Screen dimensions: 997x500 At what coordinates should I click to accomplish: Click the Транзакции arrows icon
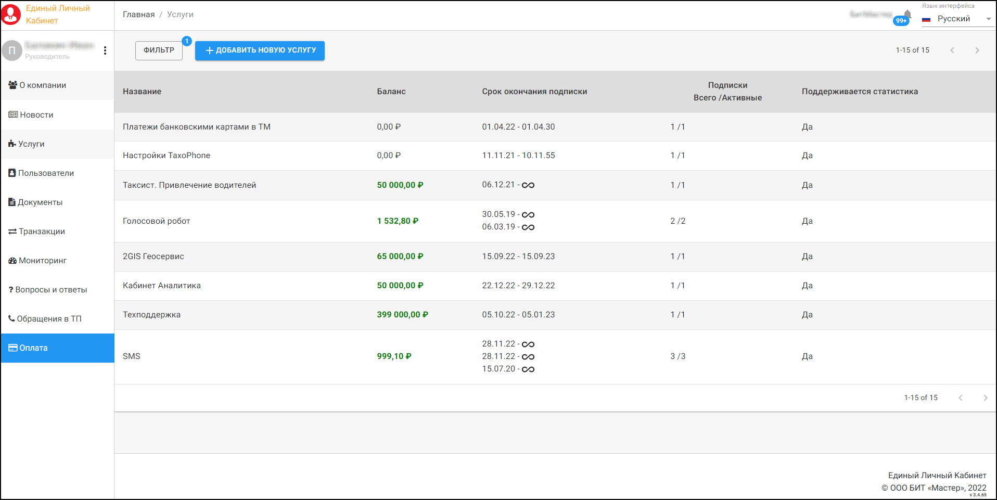tap(12, 232)
